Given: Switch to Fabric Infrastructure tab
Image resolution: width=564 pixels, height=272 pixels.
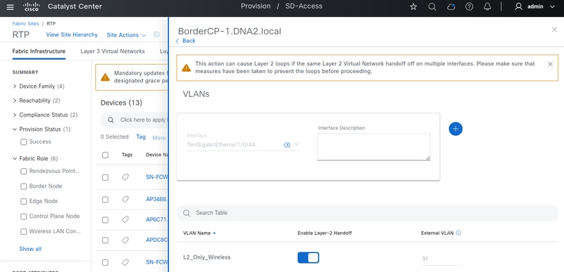Looking at the screenshot, I should [x=39, y=51].
